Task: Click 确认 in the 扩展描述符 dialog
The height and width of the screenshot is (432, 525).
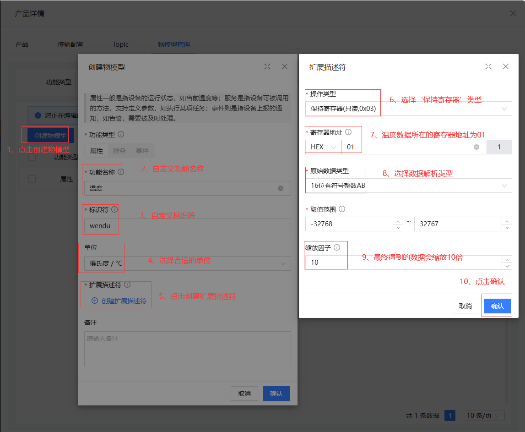Action: point(497,306)
